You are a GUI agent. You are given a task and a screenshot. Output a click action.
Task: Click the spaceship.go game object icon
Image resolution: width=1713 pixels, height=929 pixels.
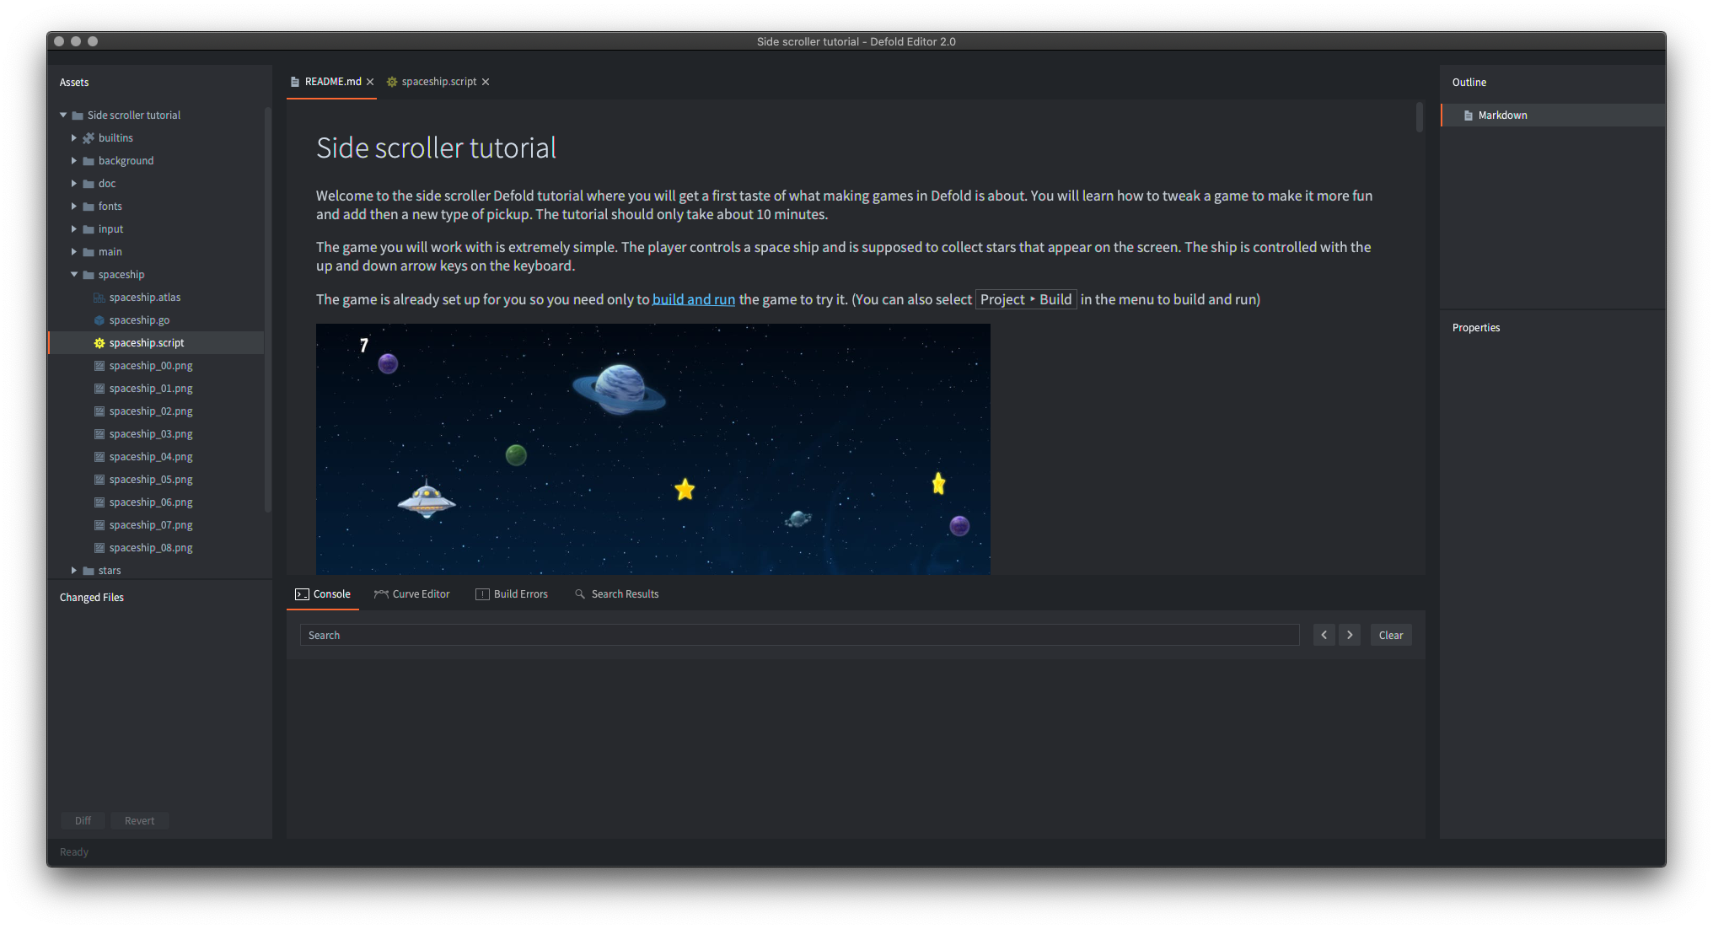[99, 320]
